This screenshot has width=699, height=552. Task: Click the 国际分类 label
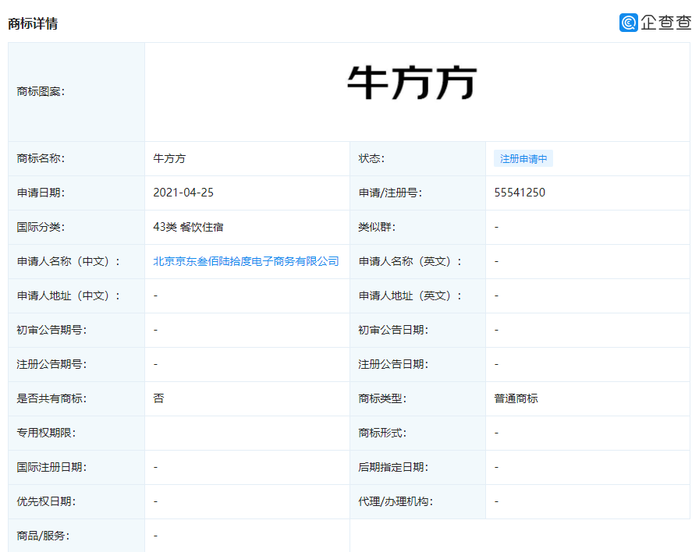41,227
